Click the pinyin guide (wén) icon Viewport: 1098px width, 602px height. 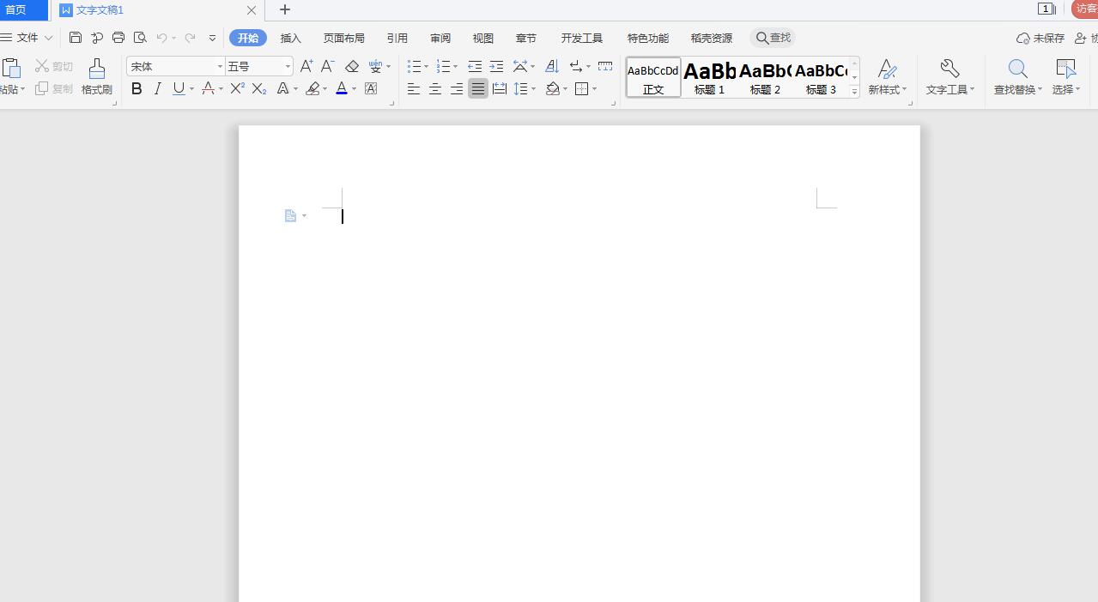pyautogui.click(x=375, y=66)
